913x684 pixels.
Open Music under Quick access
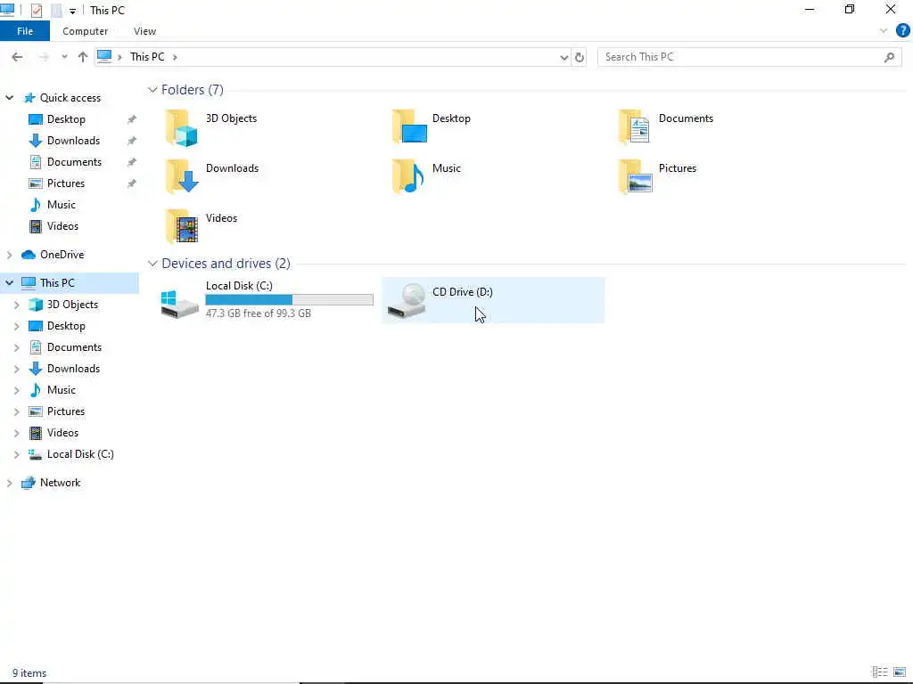[x=62, y=205]
